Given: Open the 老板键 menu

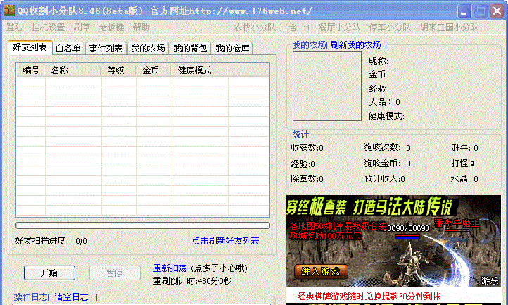Looking at the screenshot, I should click(x=111, y=27).
